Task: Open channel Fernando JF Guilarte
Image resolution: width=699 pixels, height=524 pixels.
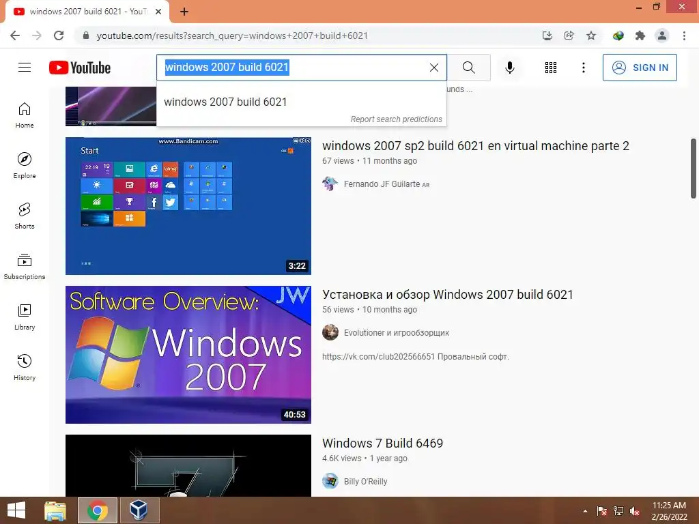Action: coord(382,184)
